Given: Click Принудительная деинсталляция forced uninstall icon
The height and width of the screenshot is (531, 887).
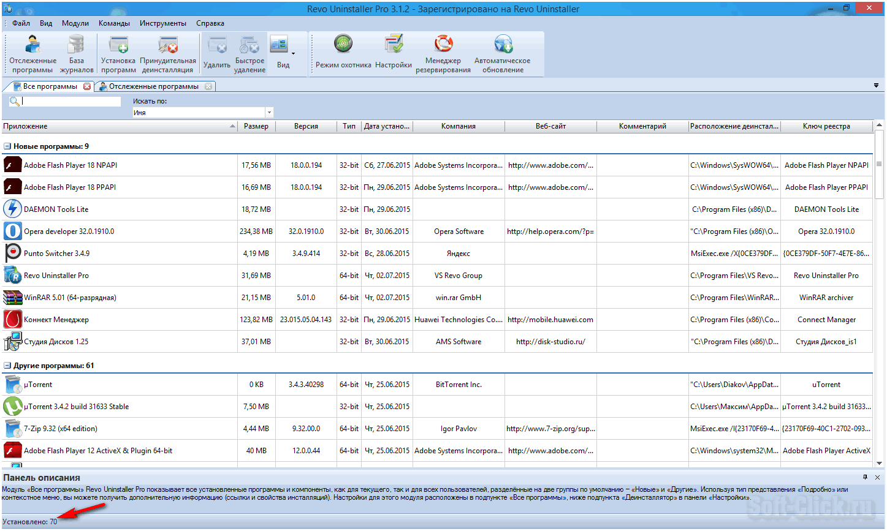Looking at the screenshot, I should tap(167, 53).
